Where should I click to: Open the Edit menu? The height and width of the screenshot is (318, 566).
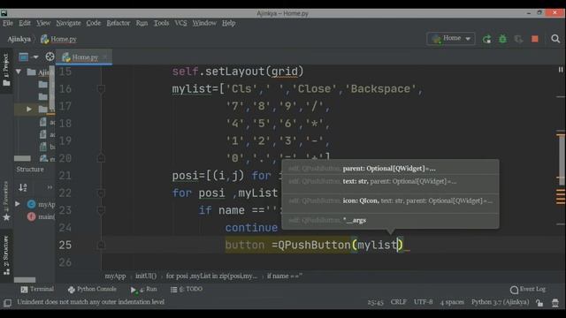pyautogui.click(x=25, y=23)
